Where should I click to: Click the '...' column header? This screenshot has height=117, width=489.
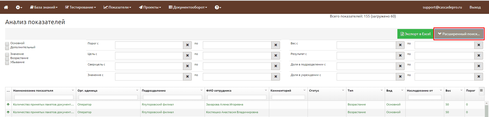(8, 91)
